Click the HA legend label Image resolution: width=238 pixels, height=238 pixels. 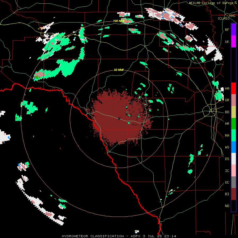pyautogui.click(x=227, y=89)
